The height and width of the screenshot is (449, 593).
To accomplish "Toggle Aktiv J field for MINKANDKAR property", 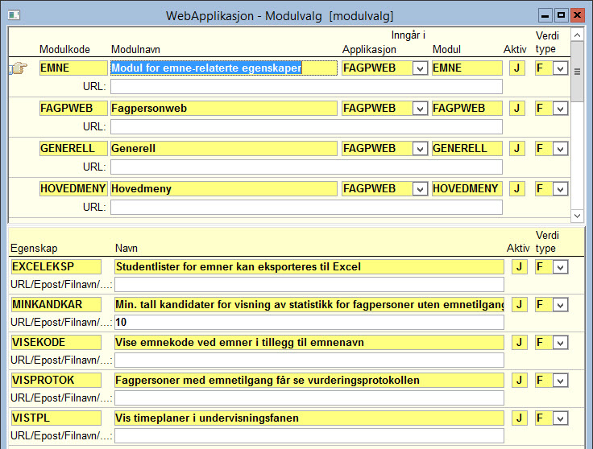I will point(519,304).
